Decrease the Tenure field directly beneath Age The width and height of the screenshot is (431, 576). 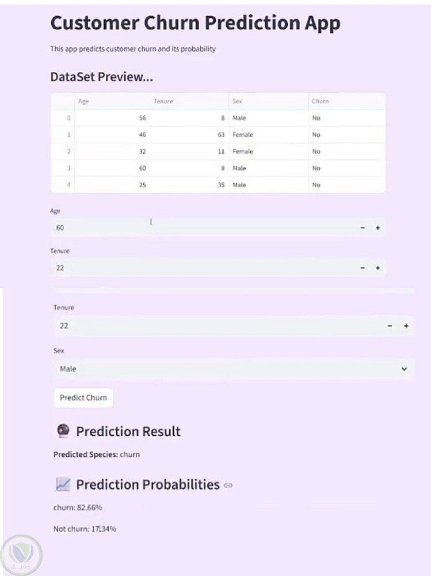click(x=363, y=268)
